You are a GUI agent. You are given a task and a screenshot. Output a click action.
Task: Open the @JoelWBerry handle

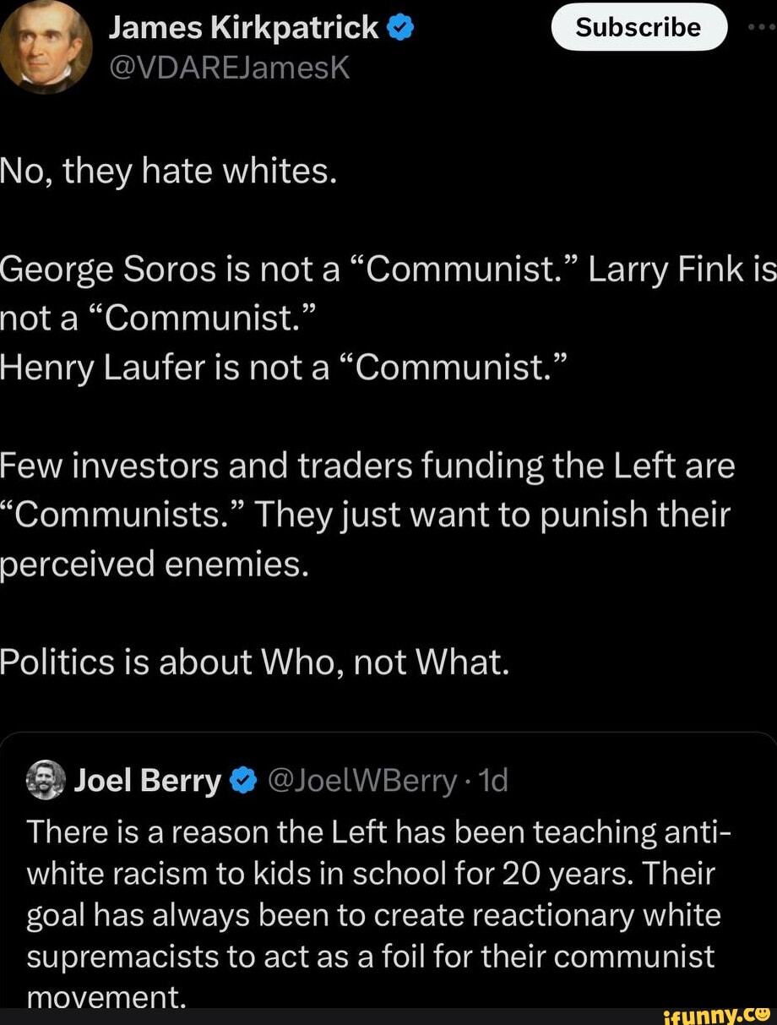click(361, 781)
